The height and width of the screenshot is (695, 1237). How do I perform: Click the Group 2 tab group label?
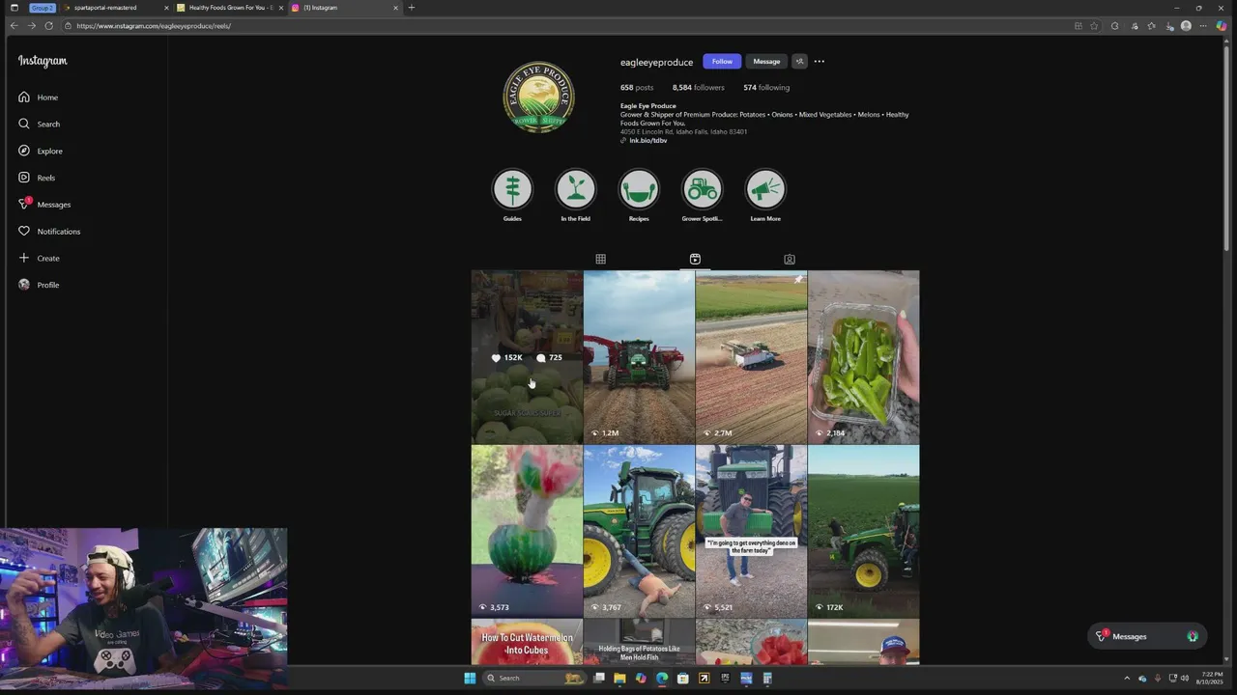point(43,8)
